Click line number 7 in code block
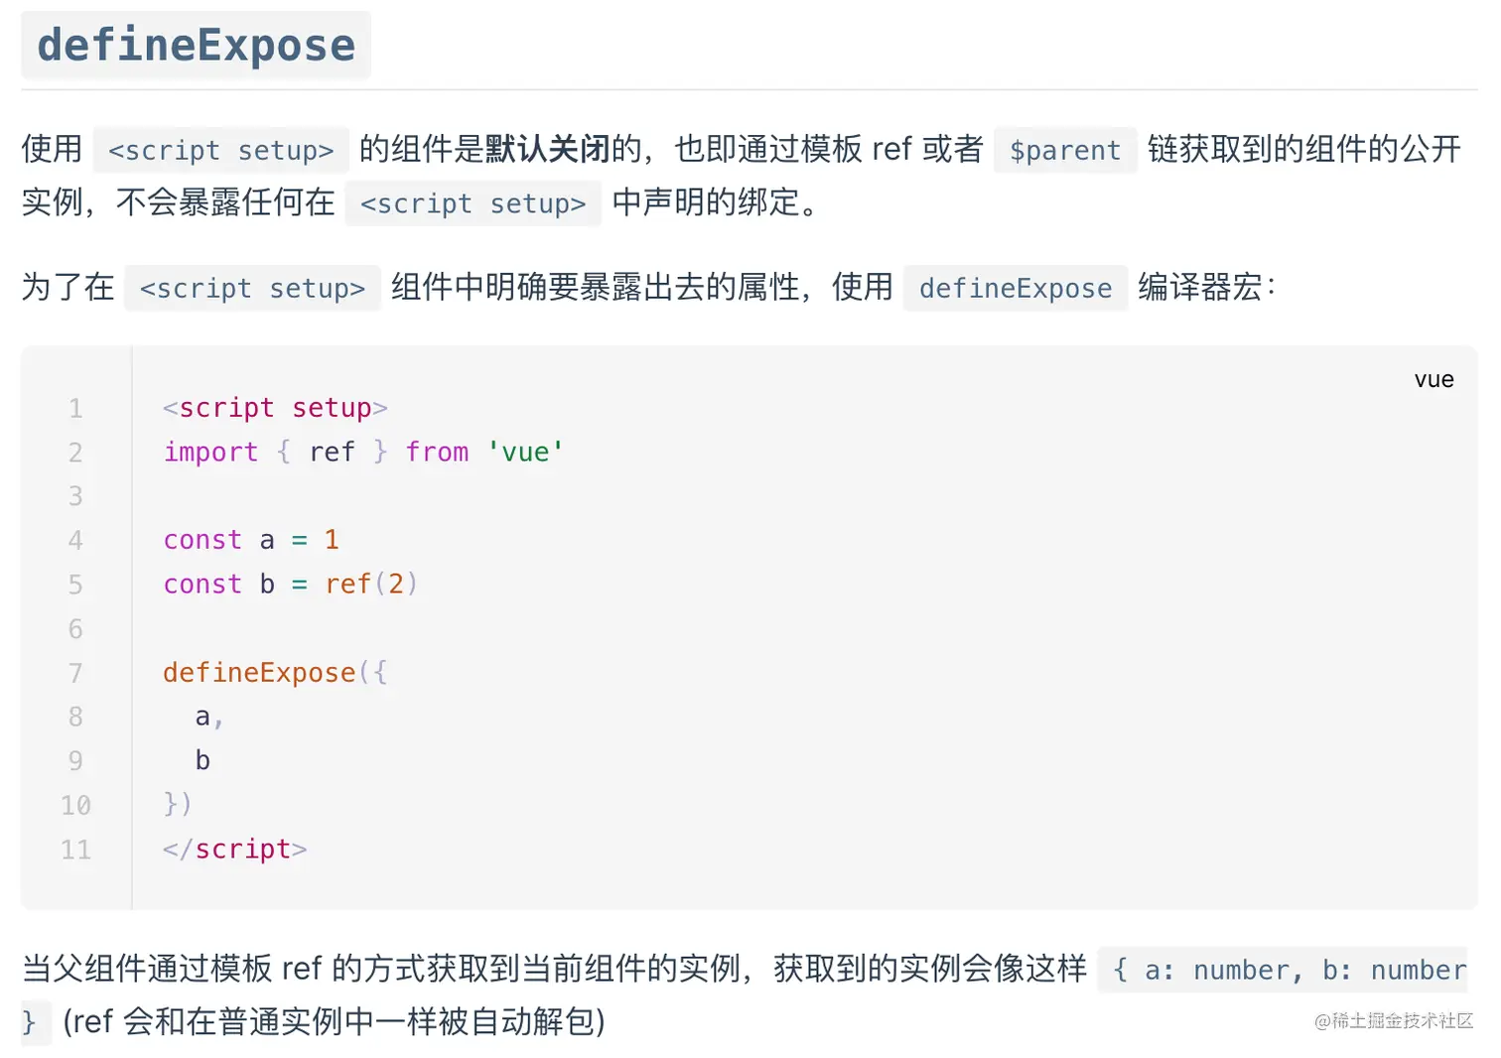1501x1058 pixels. tap(75, 673)
